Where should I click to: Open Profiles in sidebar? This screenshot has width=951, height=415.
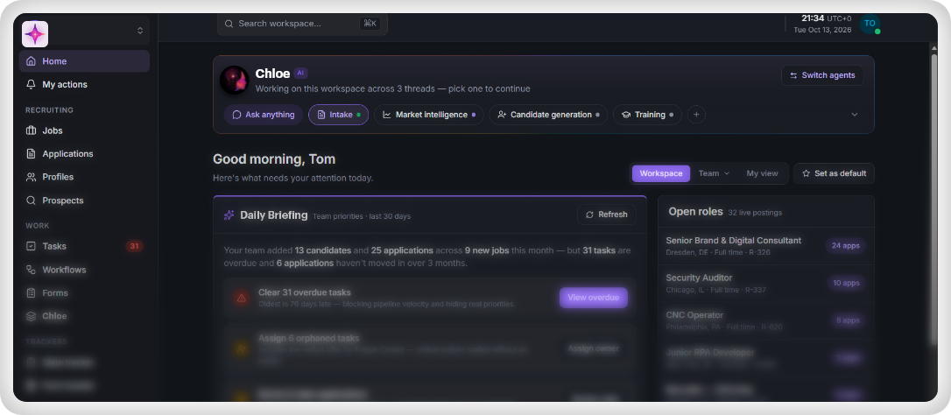point(84,177)
